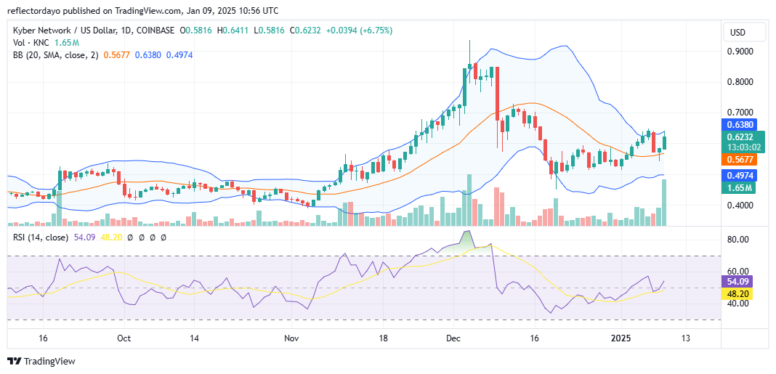Screen dimensions: 776x374
Task: Click the 0.4974 value in the BB legend
Action: (179, 55)
